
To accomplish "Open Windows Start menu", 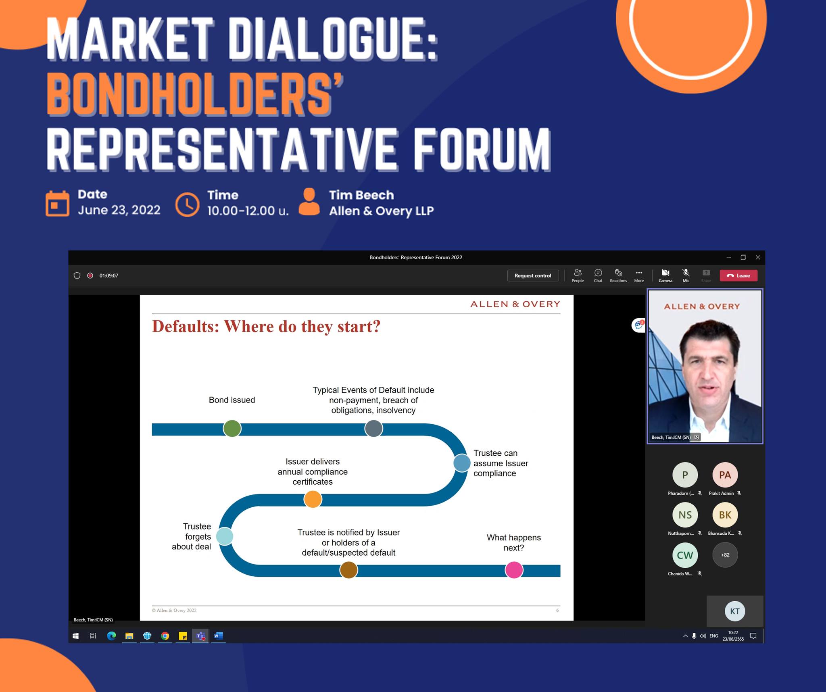I will 75,636.
